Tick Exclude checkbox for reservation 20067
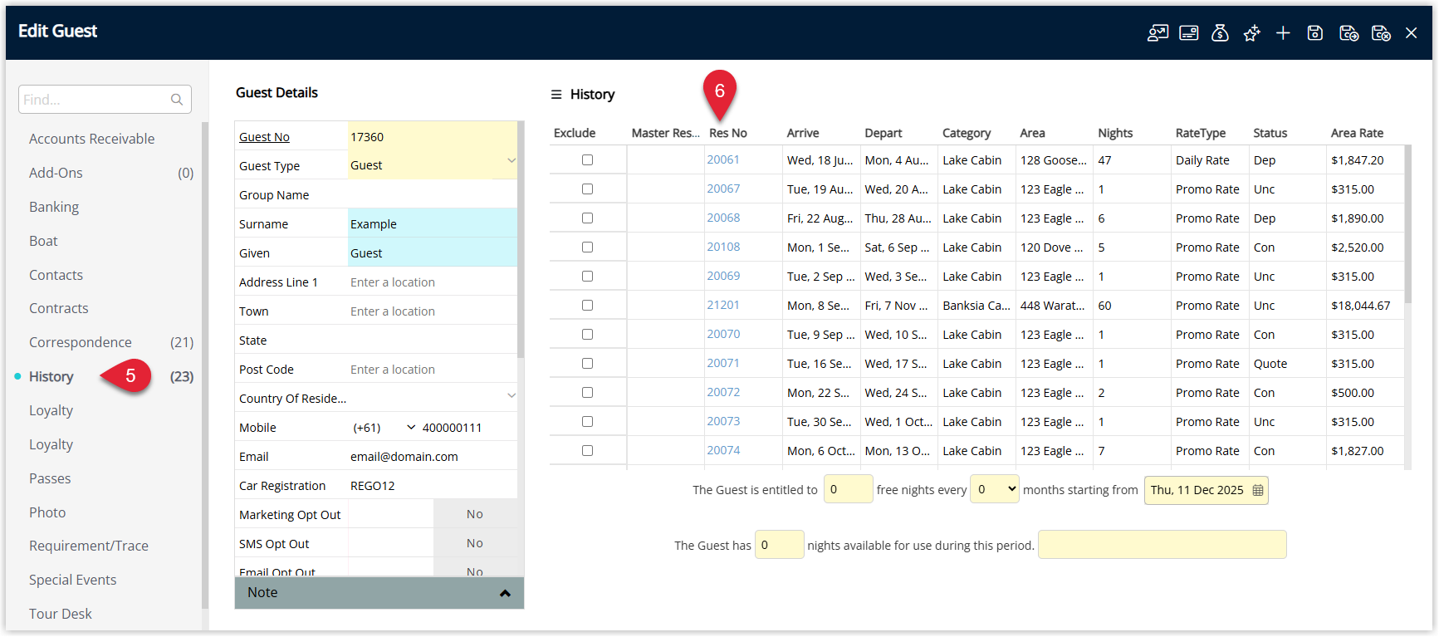 click(x=588, y=189)
